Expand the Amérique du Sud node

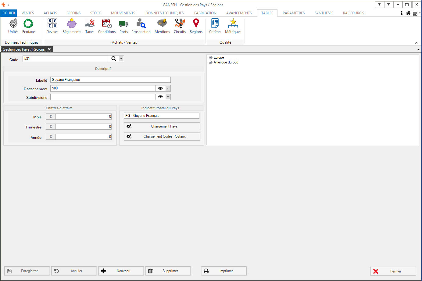[210, 62]
